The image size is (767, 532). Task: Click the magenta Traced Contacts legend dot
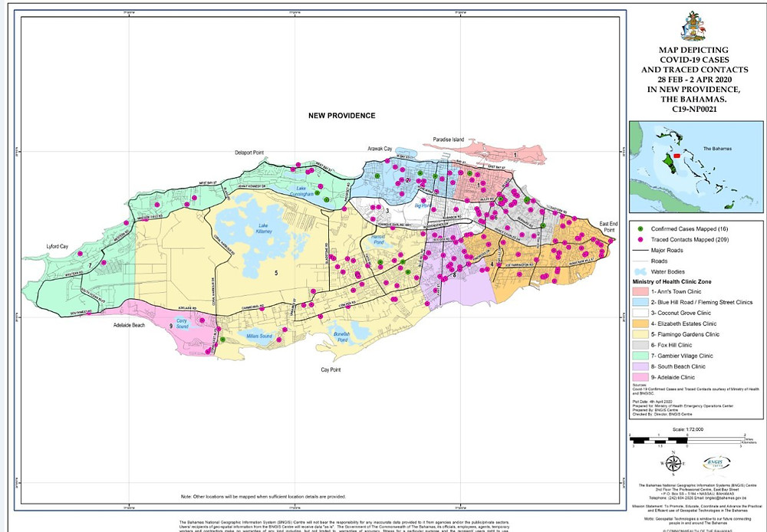click(640, 240)
